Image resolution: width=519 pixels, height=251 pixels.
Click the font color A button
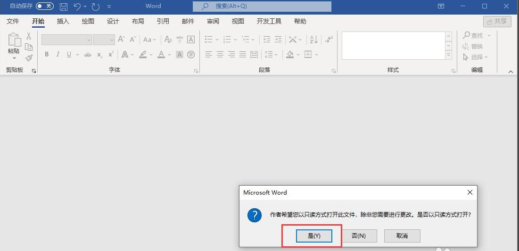tap(161, 55)
